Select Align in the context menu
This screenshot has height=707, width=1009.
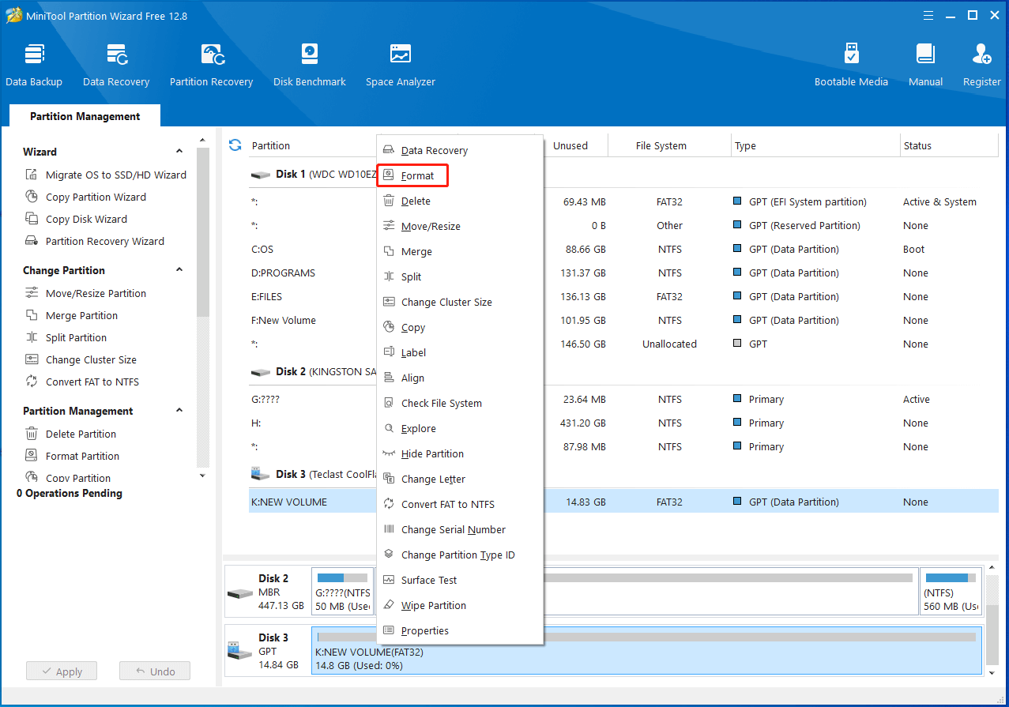click(459, 378)
